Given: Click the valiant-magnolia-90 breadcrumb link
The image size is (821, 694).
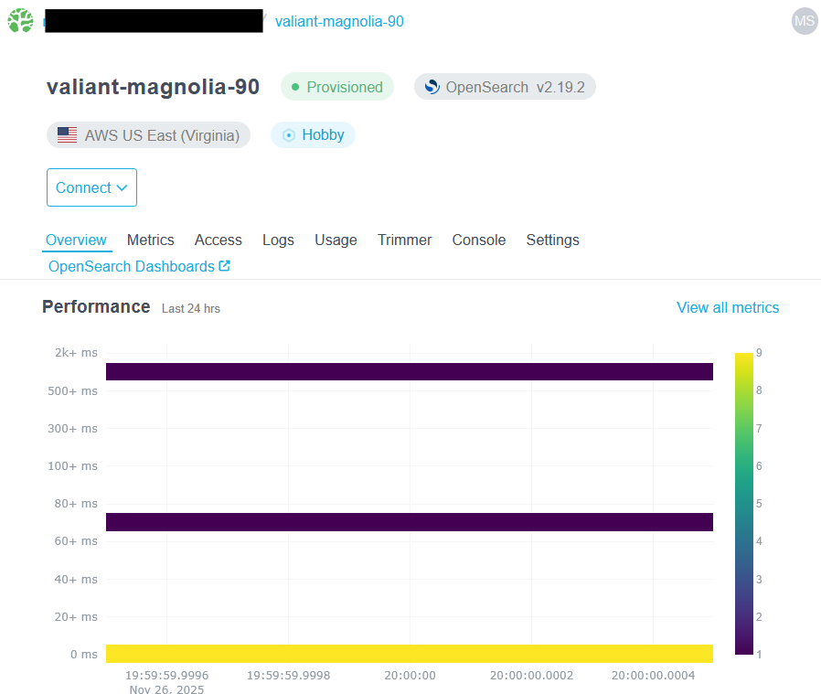Looking at the screenshot, I should tap(339, 21).
